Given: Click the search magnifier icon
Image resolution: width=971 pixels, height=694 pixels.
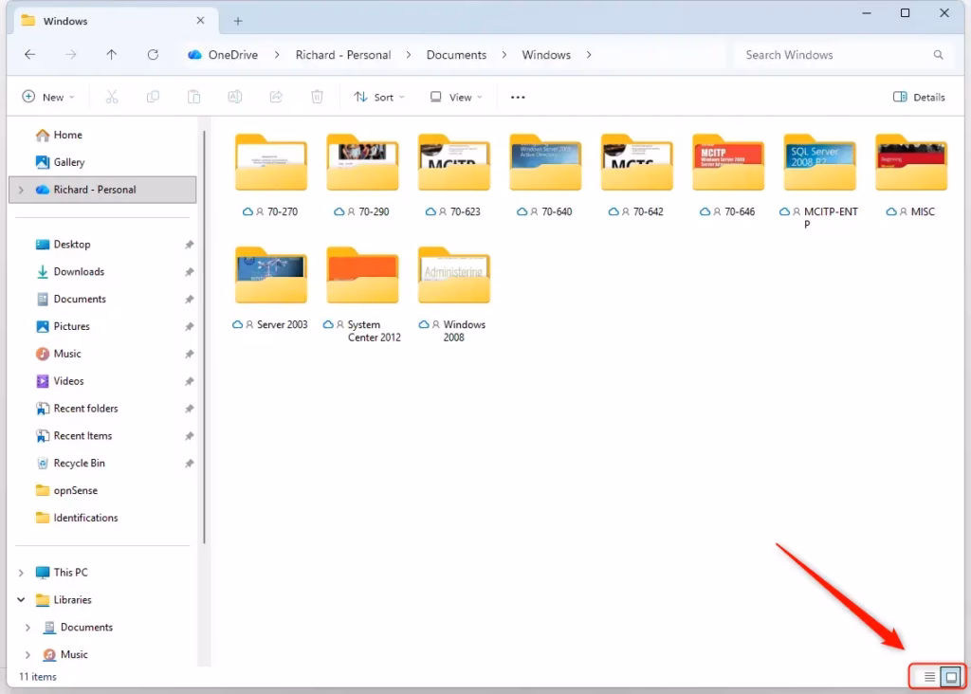Looking at the screenshot, I should [x=938, y=54].
